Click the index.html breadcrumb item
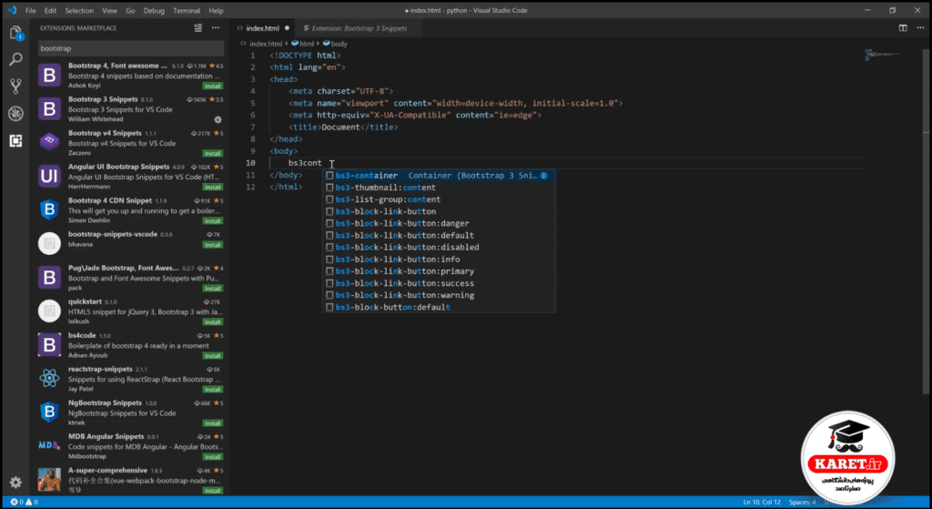Image resolution: width=932 pixels, height=509 pixels. (261, 44)
